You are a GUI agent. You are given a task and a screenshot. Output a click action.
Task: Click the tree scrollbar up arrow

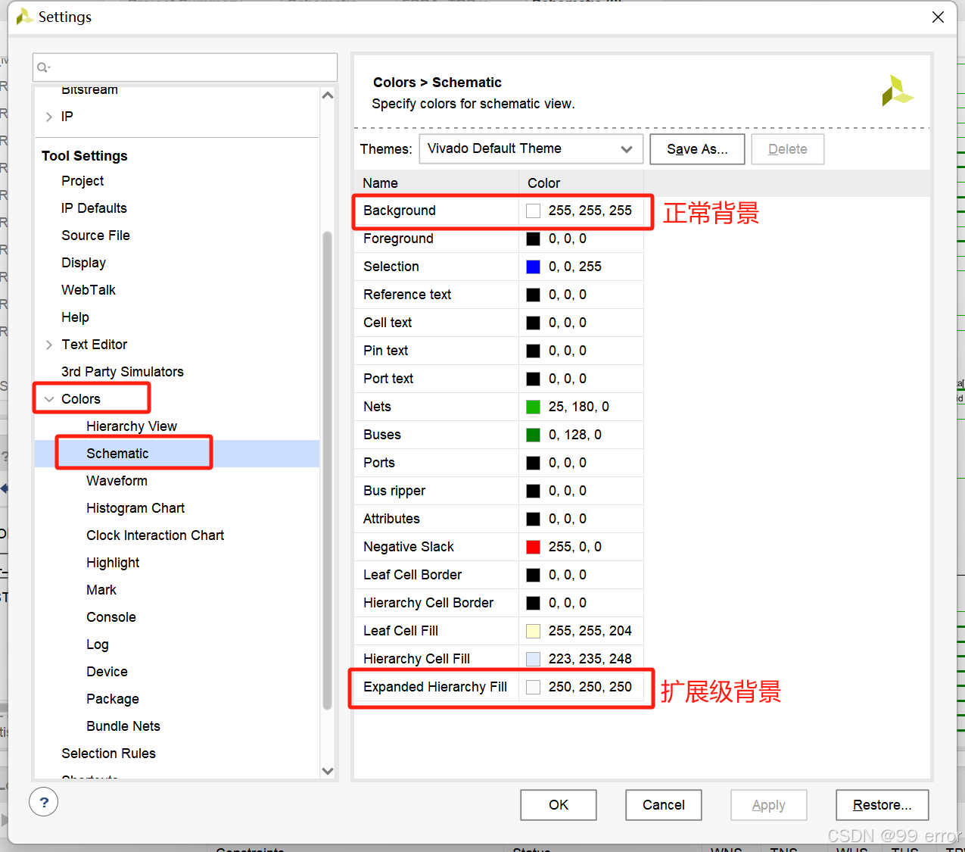click(x=328, y=95)
